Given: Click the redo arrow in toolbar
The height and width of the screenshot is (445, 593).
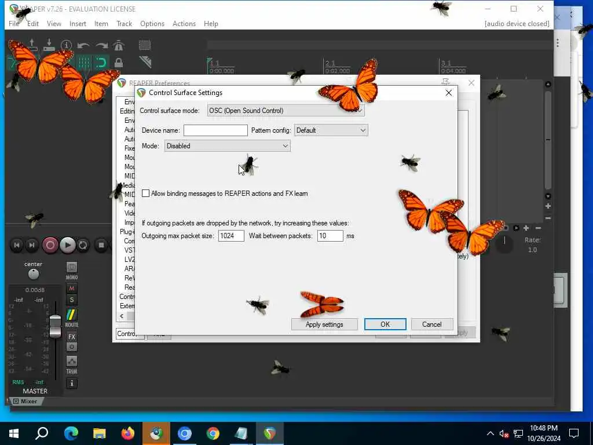Looking at the screenshot, I should click(x=101, y=45).
